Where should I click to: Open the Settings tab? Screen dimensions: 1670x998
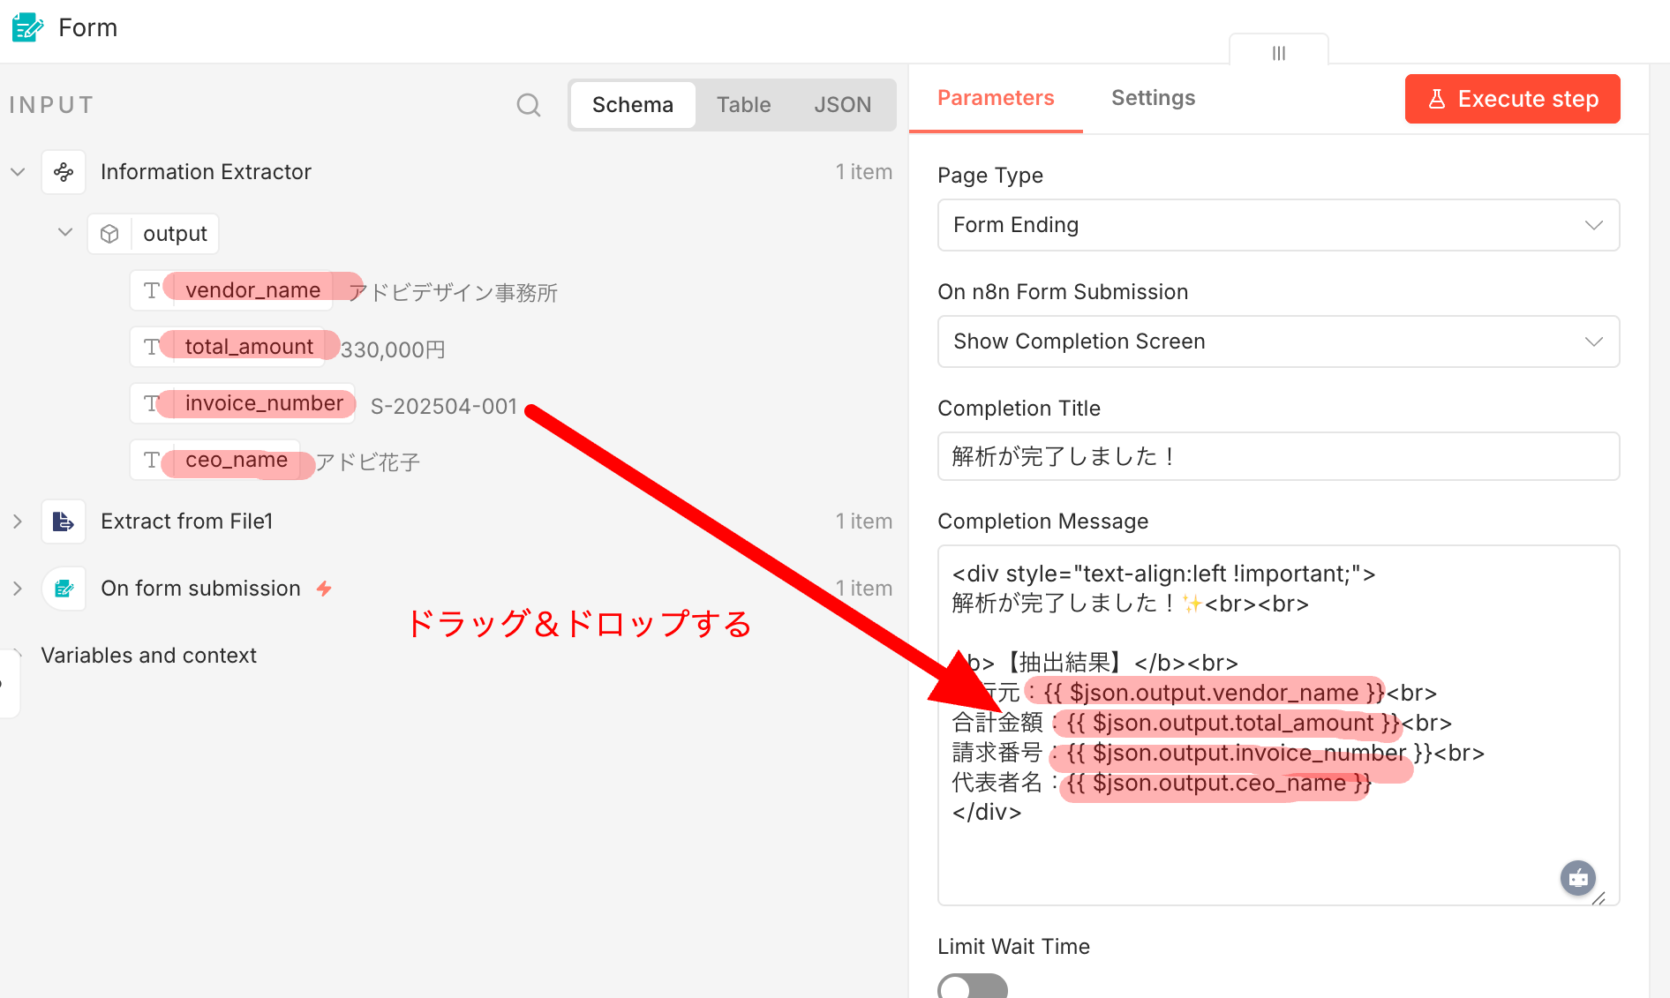point(1153,98)
